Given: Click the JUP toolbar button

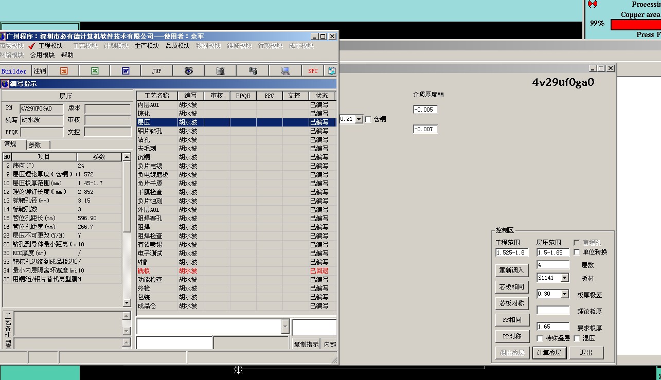Looking at the screenshot, I should 156,71.
